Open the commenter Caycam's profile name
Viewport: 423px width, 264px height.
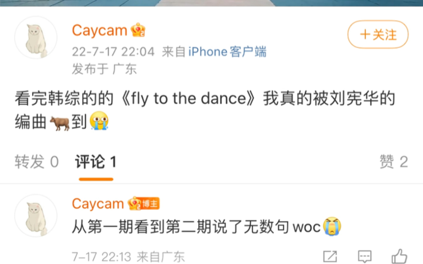(x=98, y=203)
